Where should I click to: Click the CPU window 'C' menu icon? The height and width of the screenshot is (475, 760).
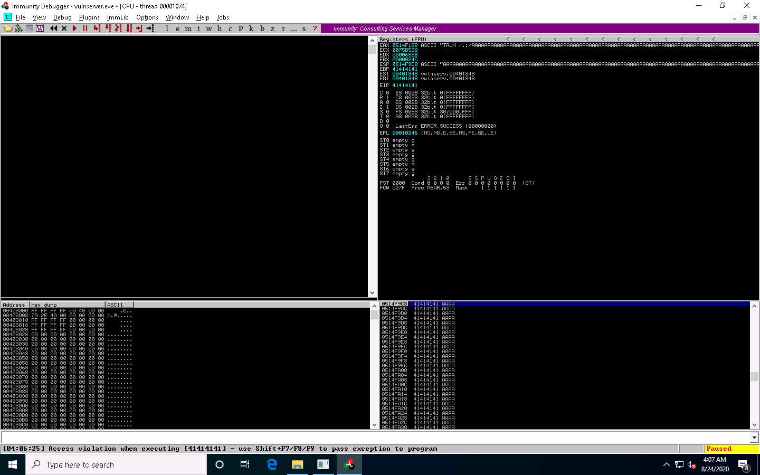pyautogui.click(x=8, y=17)
